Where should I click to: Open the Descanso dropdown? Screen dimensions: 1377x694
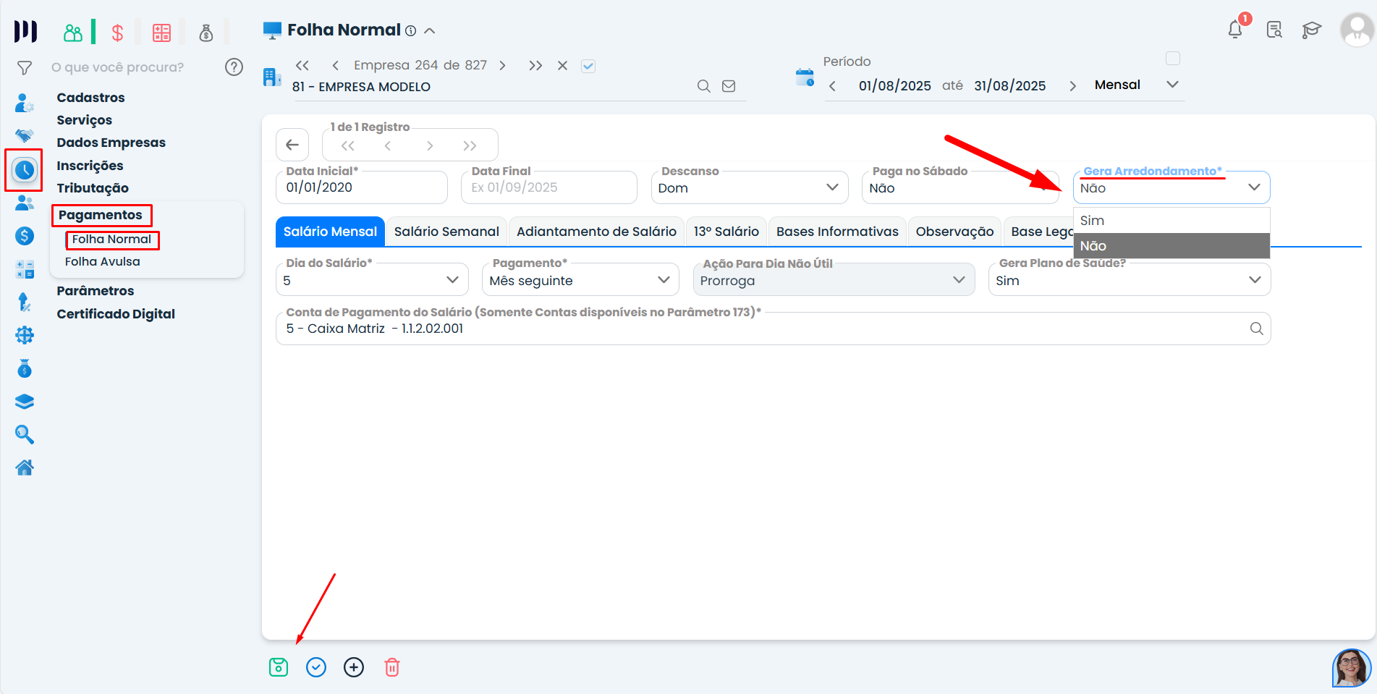748,188
